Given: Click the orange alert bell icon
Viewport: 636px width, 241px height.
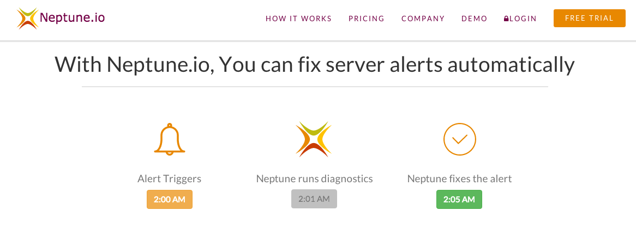Looking at the screenshot, I should [x=170, y=139].
